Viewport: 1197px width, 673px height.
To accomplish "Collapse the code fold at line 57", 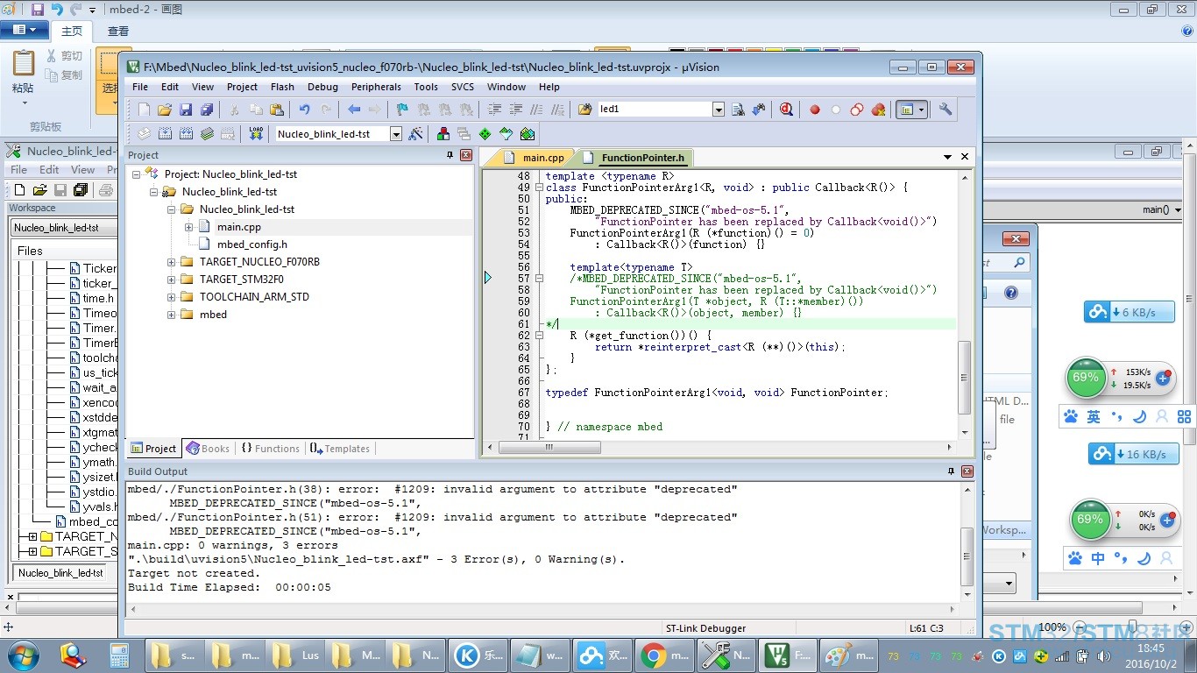I will 540,279.
